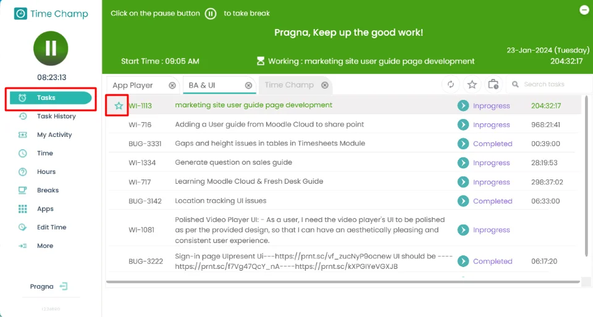Image resolution: width=593 pixels, height=317 pixels.
Task: Click the arrow button for WI-1113
Action: click(x=463, y=105)
